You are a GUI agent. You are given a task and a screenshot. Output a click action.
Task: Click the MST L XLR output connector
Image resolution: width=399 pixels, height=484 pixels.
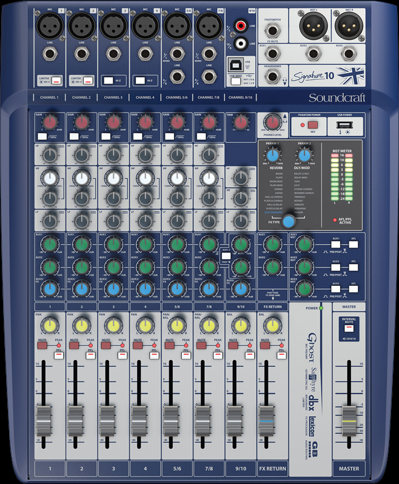tap(313, 26)
